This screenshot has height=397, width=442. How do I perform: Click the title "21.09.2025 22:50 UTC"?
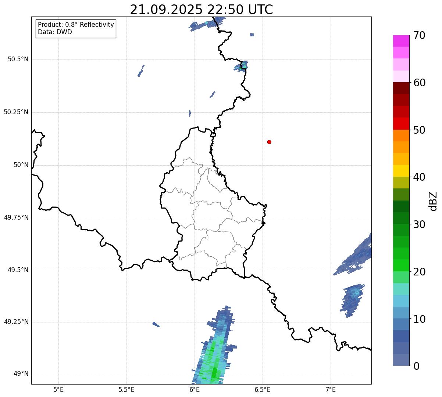click(x=202, y=10)
